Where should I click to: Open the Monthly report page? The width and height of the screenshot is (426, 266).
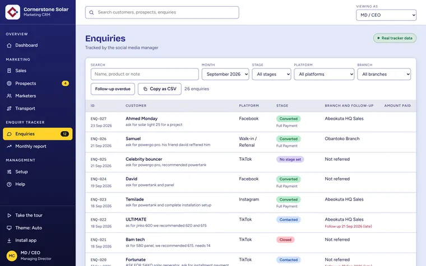[38, 146]
